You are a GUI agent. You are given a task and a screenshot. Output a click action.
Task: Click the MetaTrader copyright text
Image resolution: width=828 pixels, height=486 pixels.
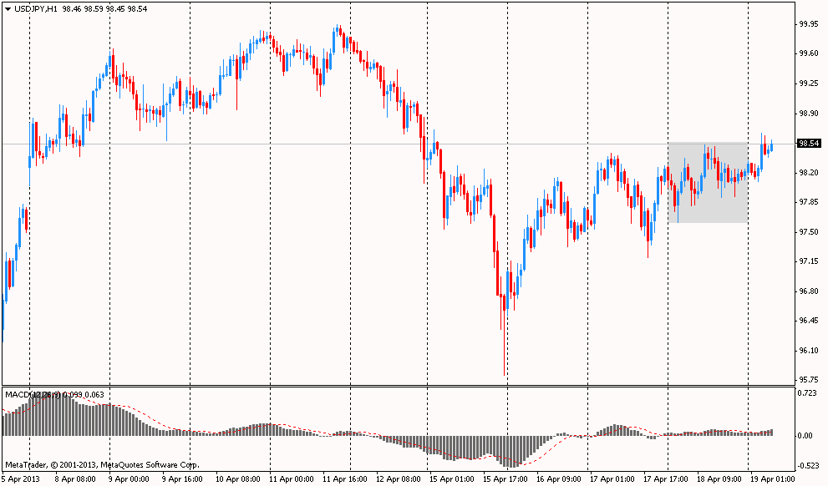pos(102,464)
